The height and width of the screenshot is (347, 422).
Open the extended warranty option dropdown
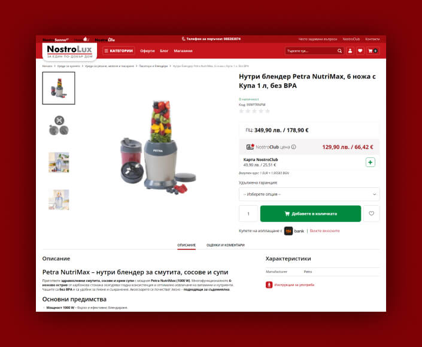pyautogui.click(x=309, y=194)
